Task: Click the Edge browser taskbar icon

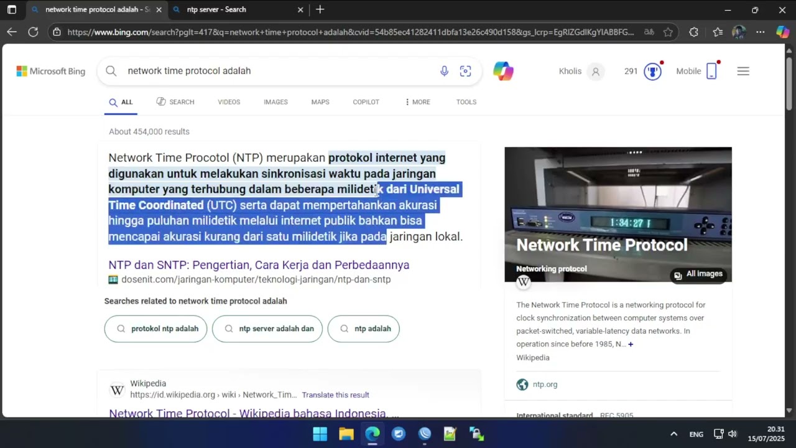Action: point(372,434)
